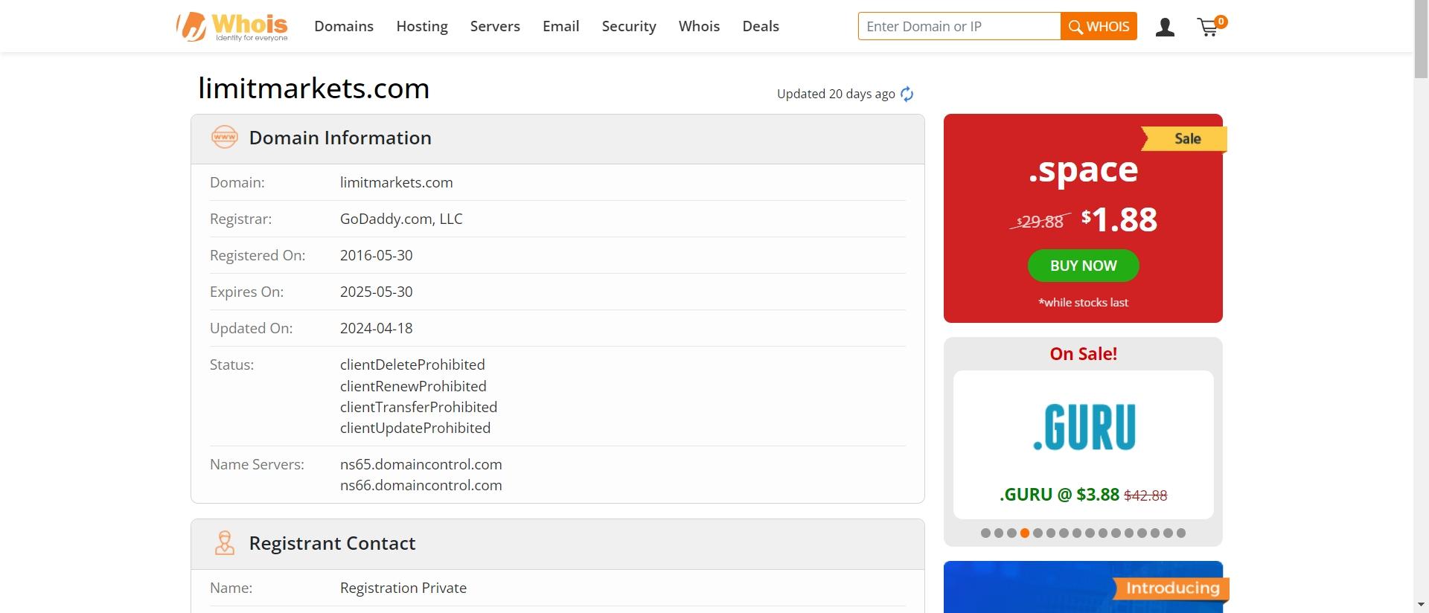The image size is (1429, 613).
Task: Click the clientDeleteProhibited status
Action: (x=412, y=365)
